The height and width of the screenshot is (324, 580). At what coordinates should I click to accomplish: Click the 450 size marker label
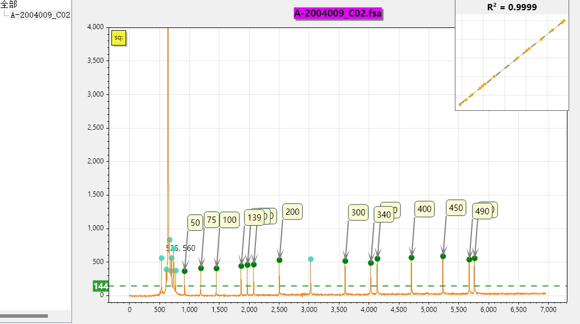tap(455, 208)
